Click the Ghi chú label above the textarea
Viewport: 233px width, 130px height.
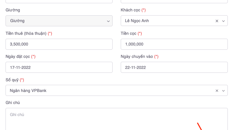point(13,103)
